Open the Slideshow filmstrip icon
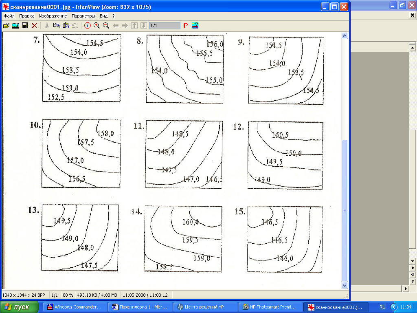417x313 pixels. (15, 26)
